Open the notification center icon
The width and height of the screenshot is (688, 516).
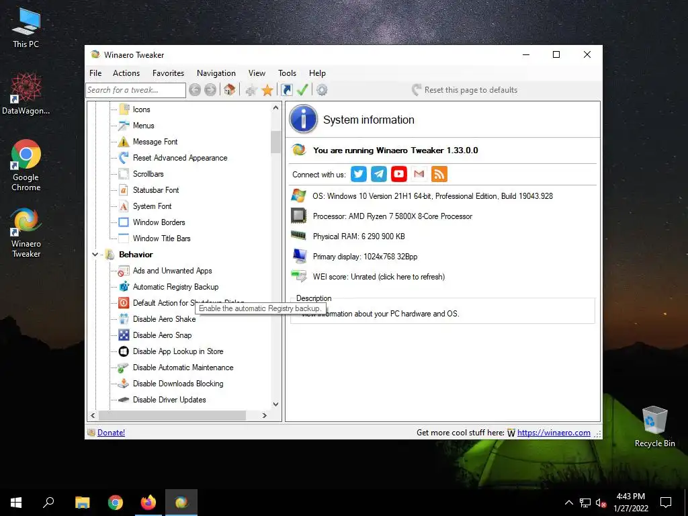(666, 503)
